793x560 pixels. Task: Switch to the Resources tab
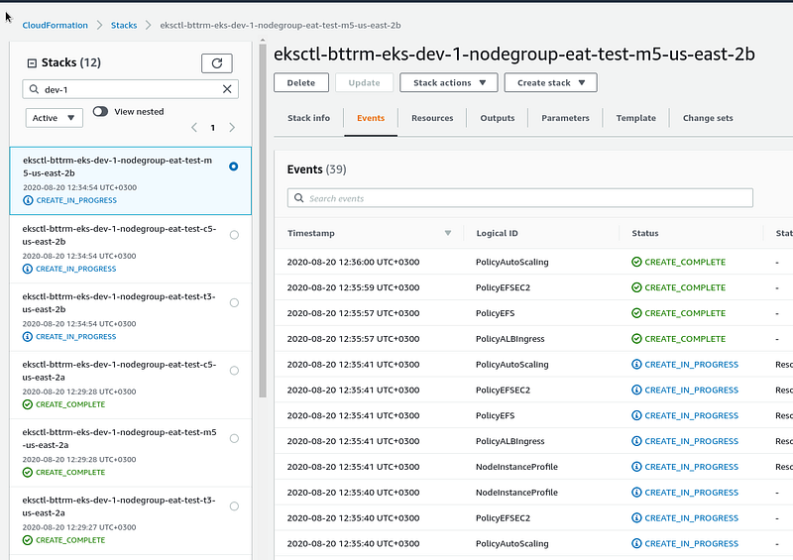pos(432,118)
